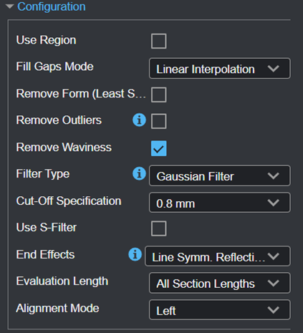
Task: Open Cut-Off Specification 0.8 mm dropdown
Action: pyautogui.click(x=220, y=203)
